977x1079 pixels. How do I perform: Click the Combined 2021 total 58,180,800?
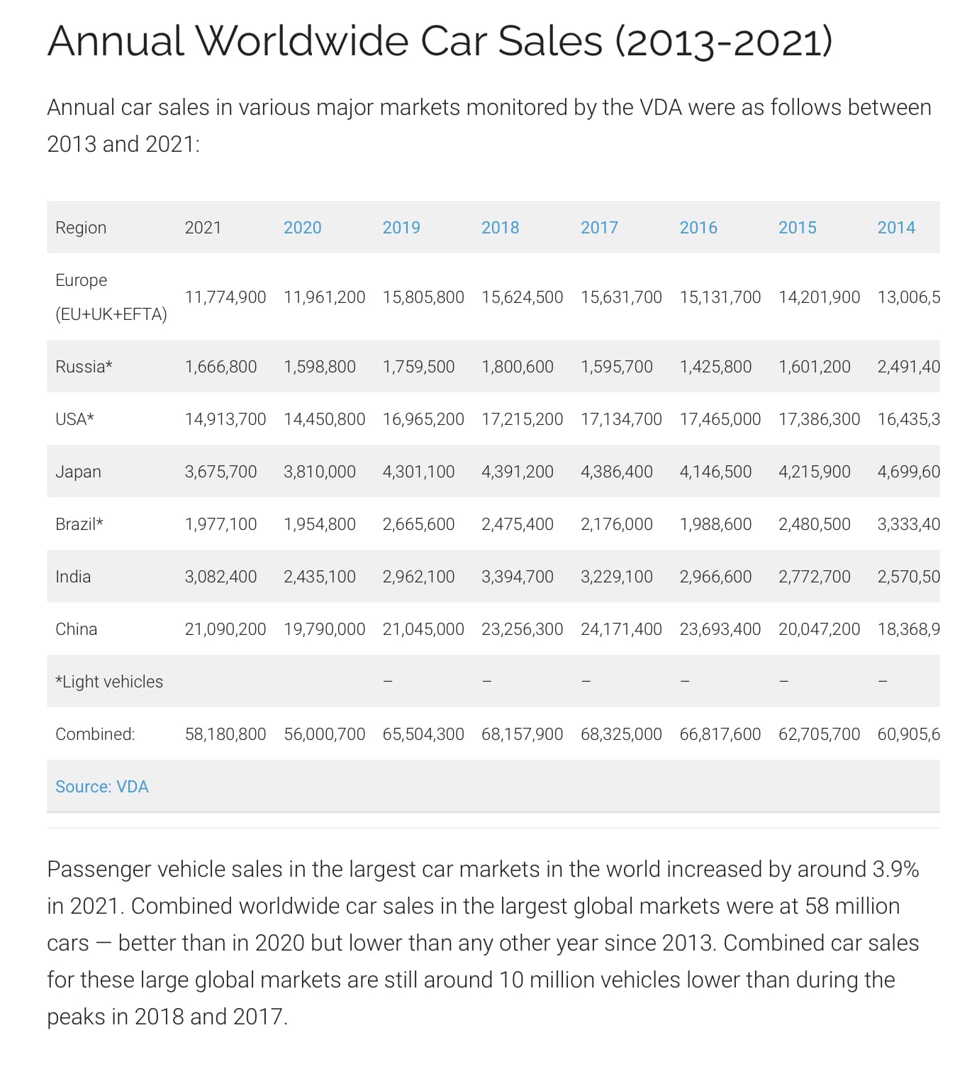click(x=225, y=734)
